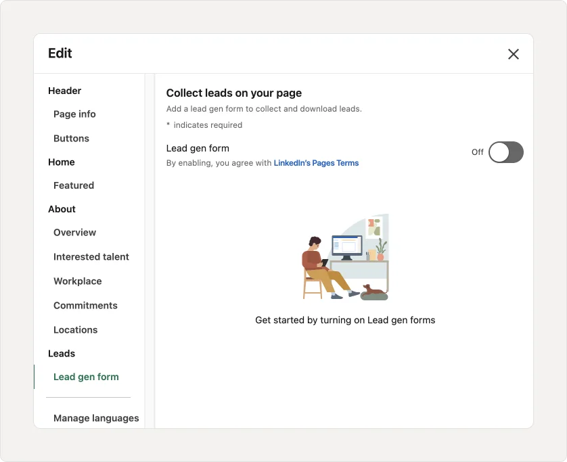The height and width of the screenshot is (462, 567).
Task: Click the Edit dialog title
Action: pos(60,53)
